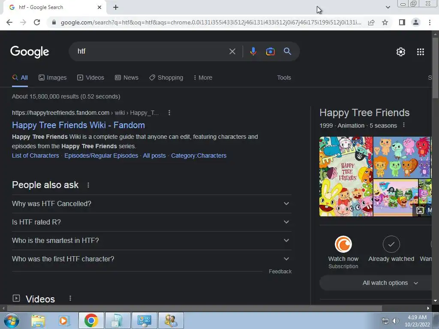Open options dots in Happy Tree Friends panel
439x329 pixels.
(x=404, y=125)
